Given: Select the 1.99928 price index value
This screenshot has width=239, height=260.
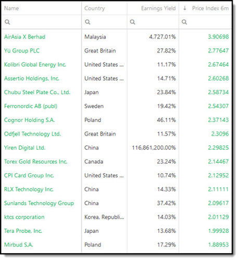Looking at the screenshot, I should coord(218,231).
